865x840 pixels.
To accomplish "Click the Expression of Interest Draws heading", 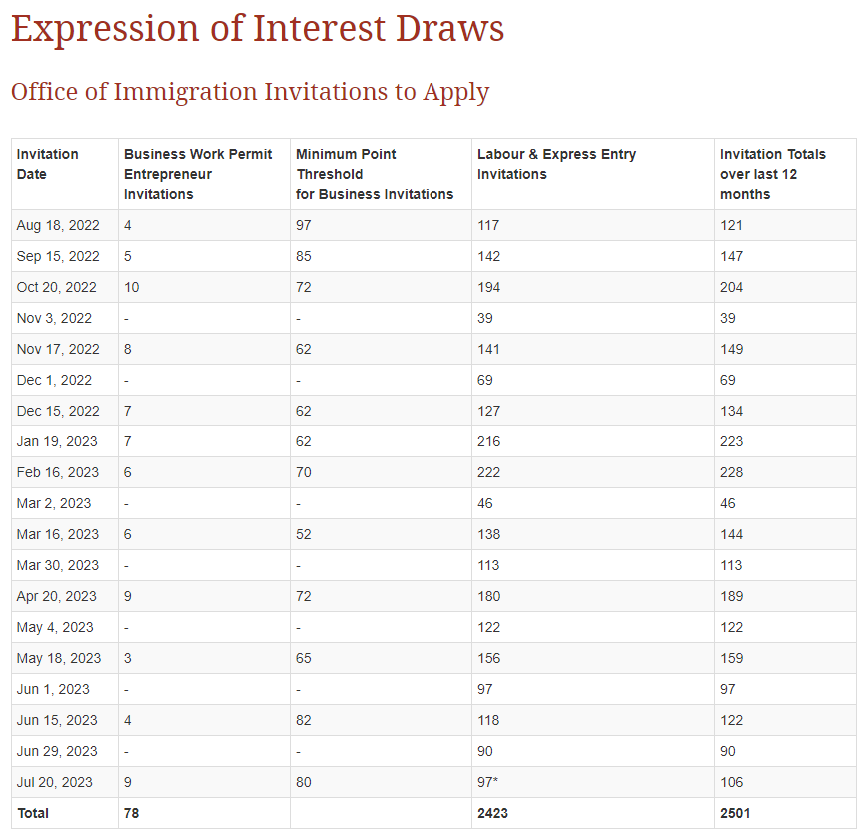I will (x=258, y=28).
